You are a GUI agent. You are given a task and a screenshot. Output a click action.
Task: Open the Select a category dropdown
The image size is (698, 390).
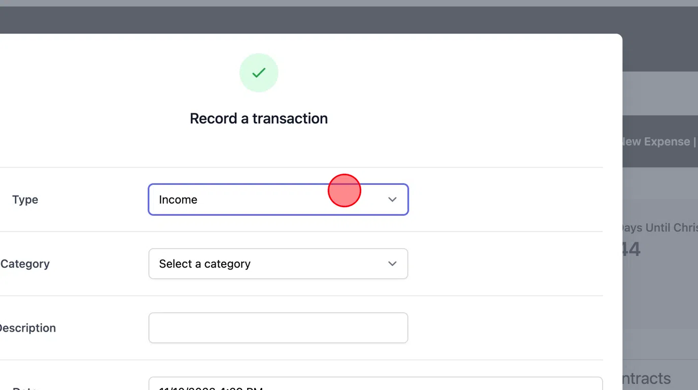[278, 264]
